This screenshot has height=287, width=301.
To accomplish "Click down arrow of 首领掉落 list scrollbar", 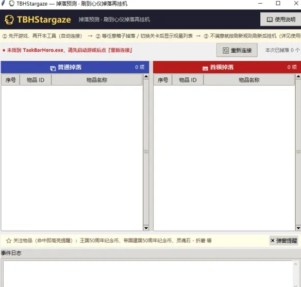I will (298, 228).
